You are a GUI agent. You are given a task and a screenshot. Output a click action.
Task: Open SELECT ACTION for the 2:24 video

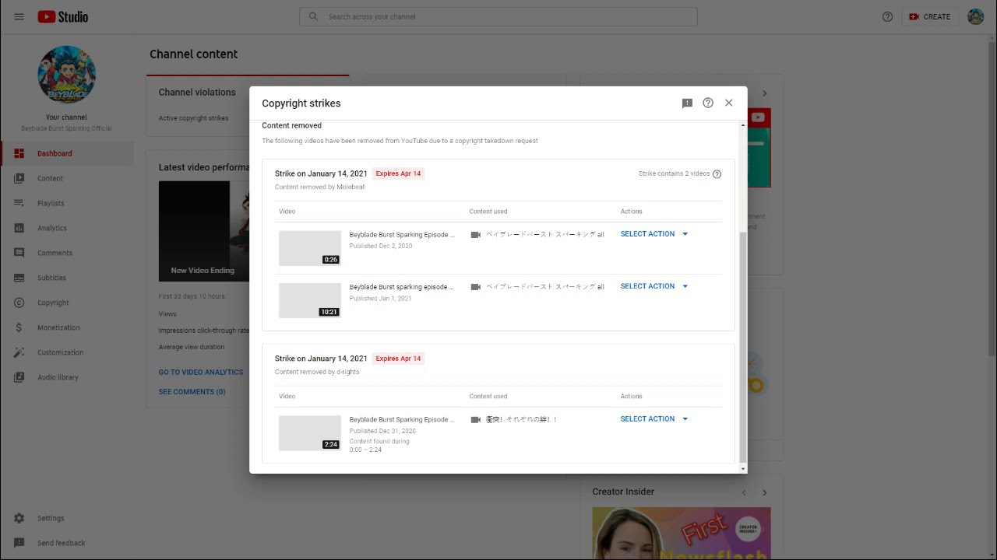pyautogui.click(x=654, y=419)
